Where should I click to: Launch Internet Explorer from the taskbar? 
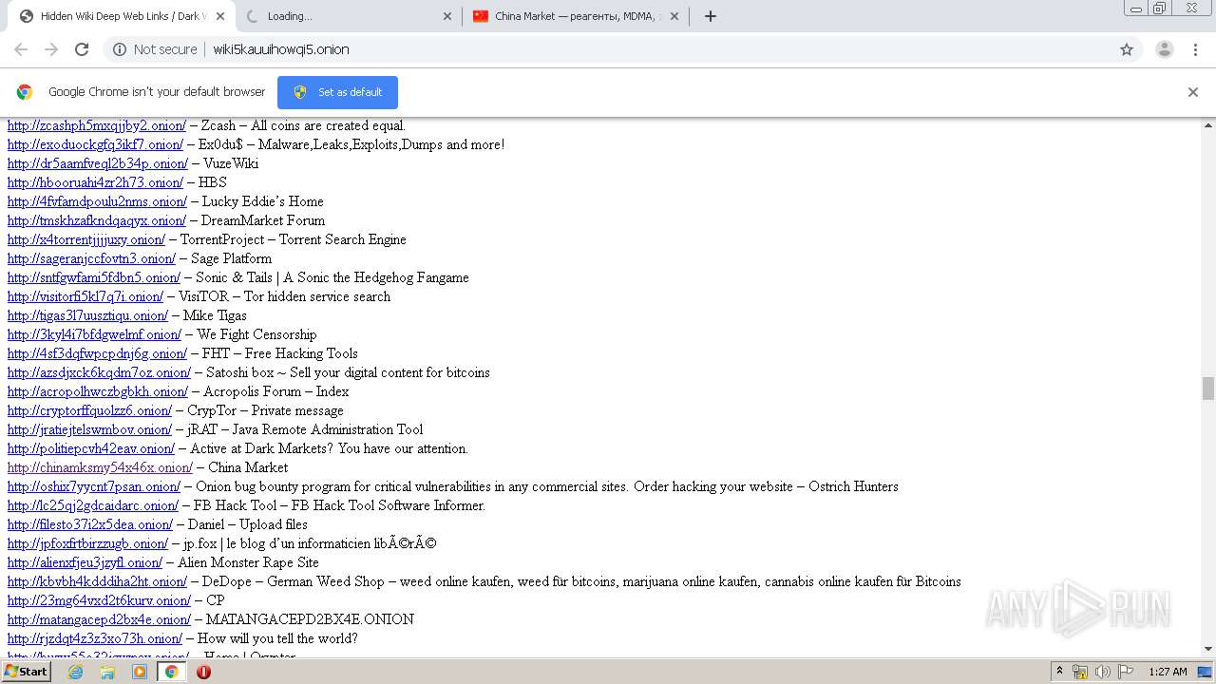tap(76, 672)
